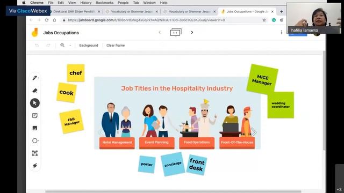Open the Tab menu
Image resolution: width=344 pixels, height=193 pixels.
[136, 3]
